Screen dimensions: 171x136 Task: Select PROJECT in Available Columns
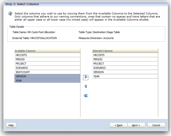[47, 64]
